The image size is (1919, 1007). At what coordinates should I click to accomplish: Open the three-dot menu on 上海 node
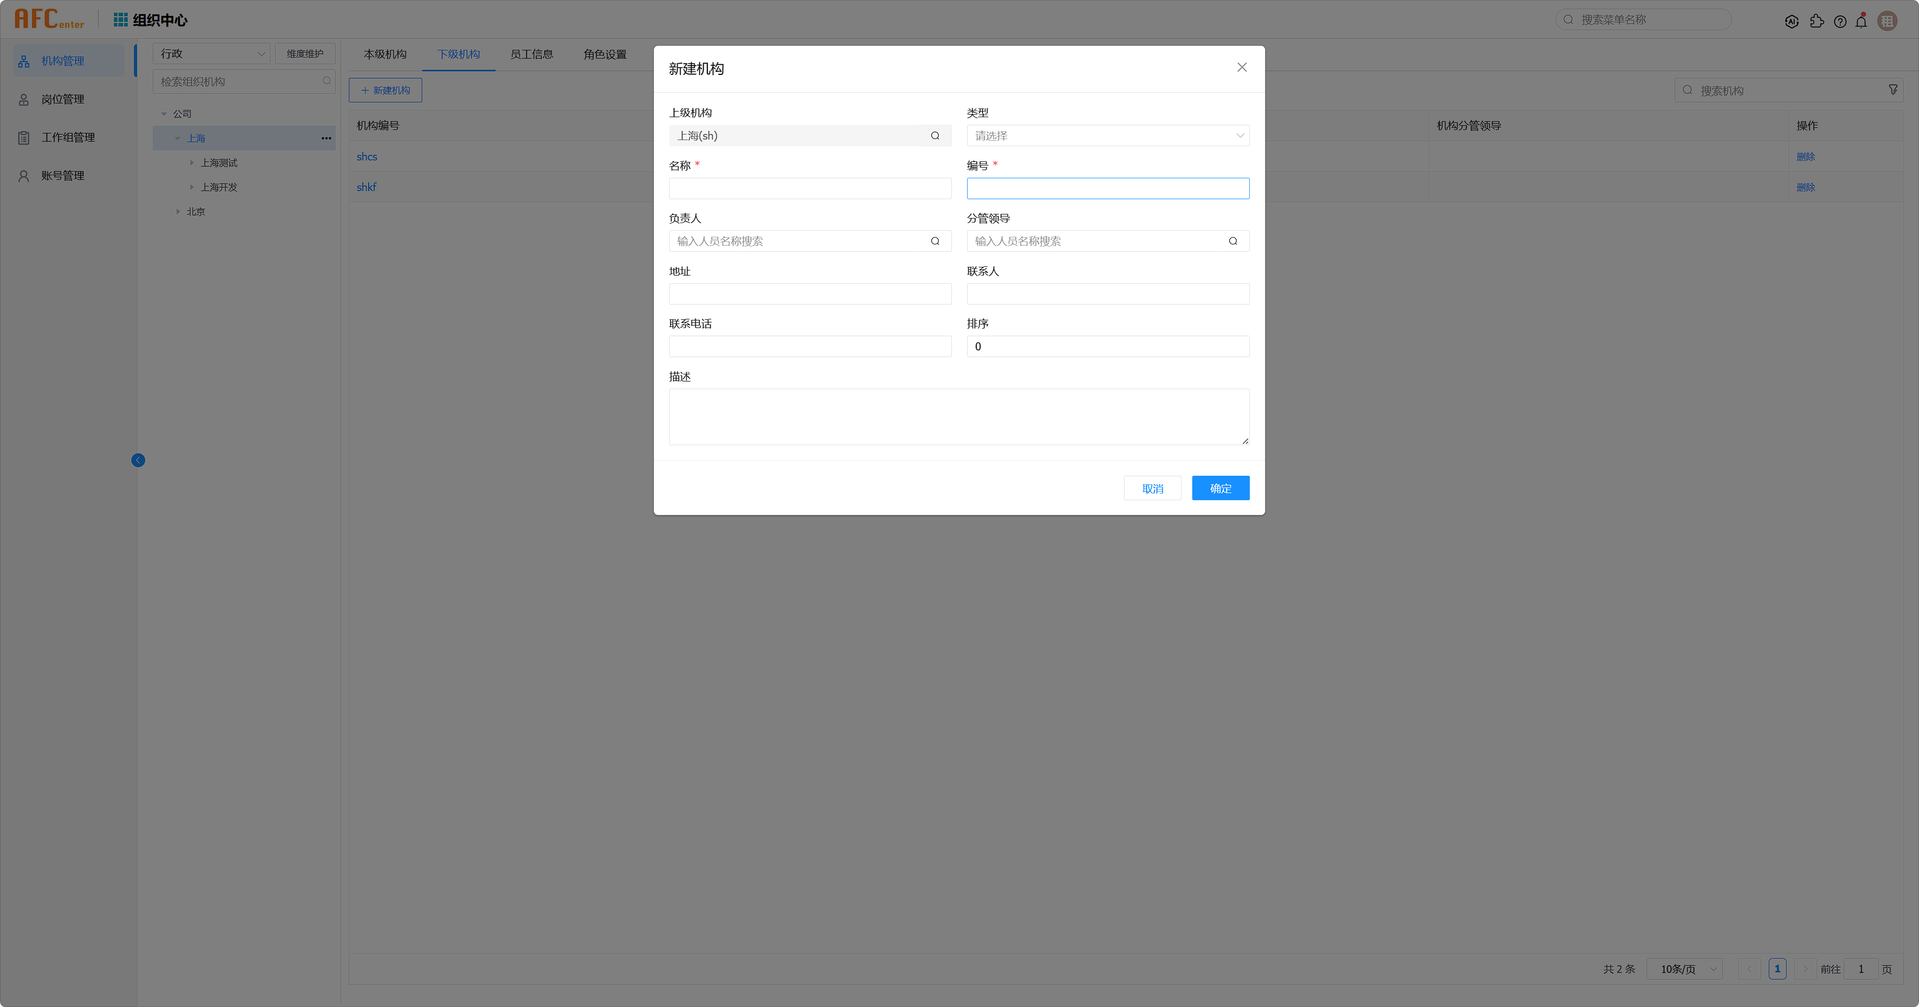326,139
